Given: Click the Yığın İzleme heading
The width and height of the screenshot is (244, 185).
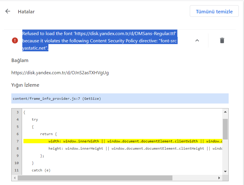Looking at the screenshot, I should click(x=25, y=85).
